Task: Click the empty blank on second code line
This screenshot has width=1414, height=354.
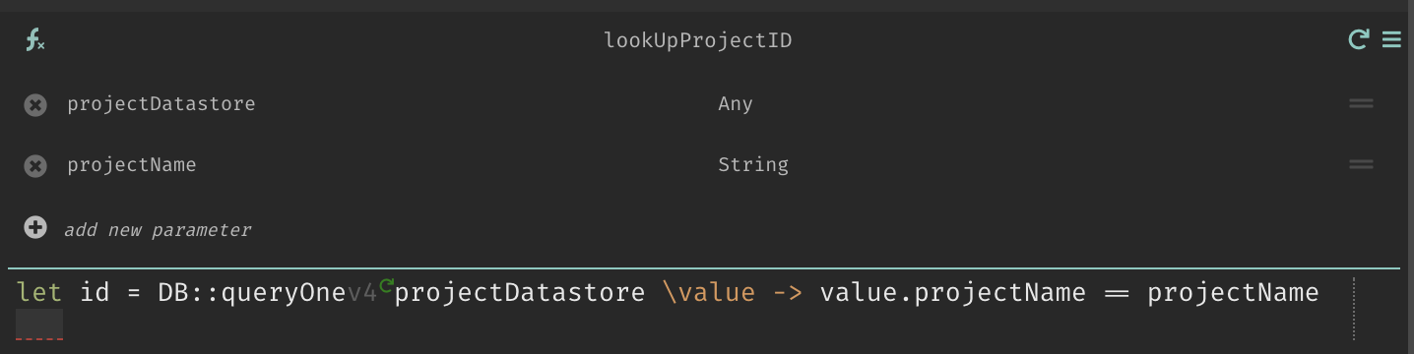Action: [x=39, y=324]
